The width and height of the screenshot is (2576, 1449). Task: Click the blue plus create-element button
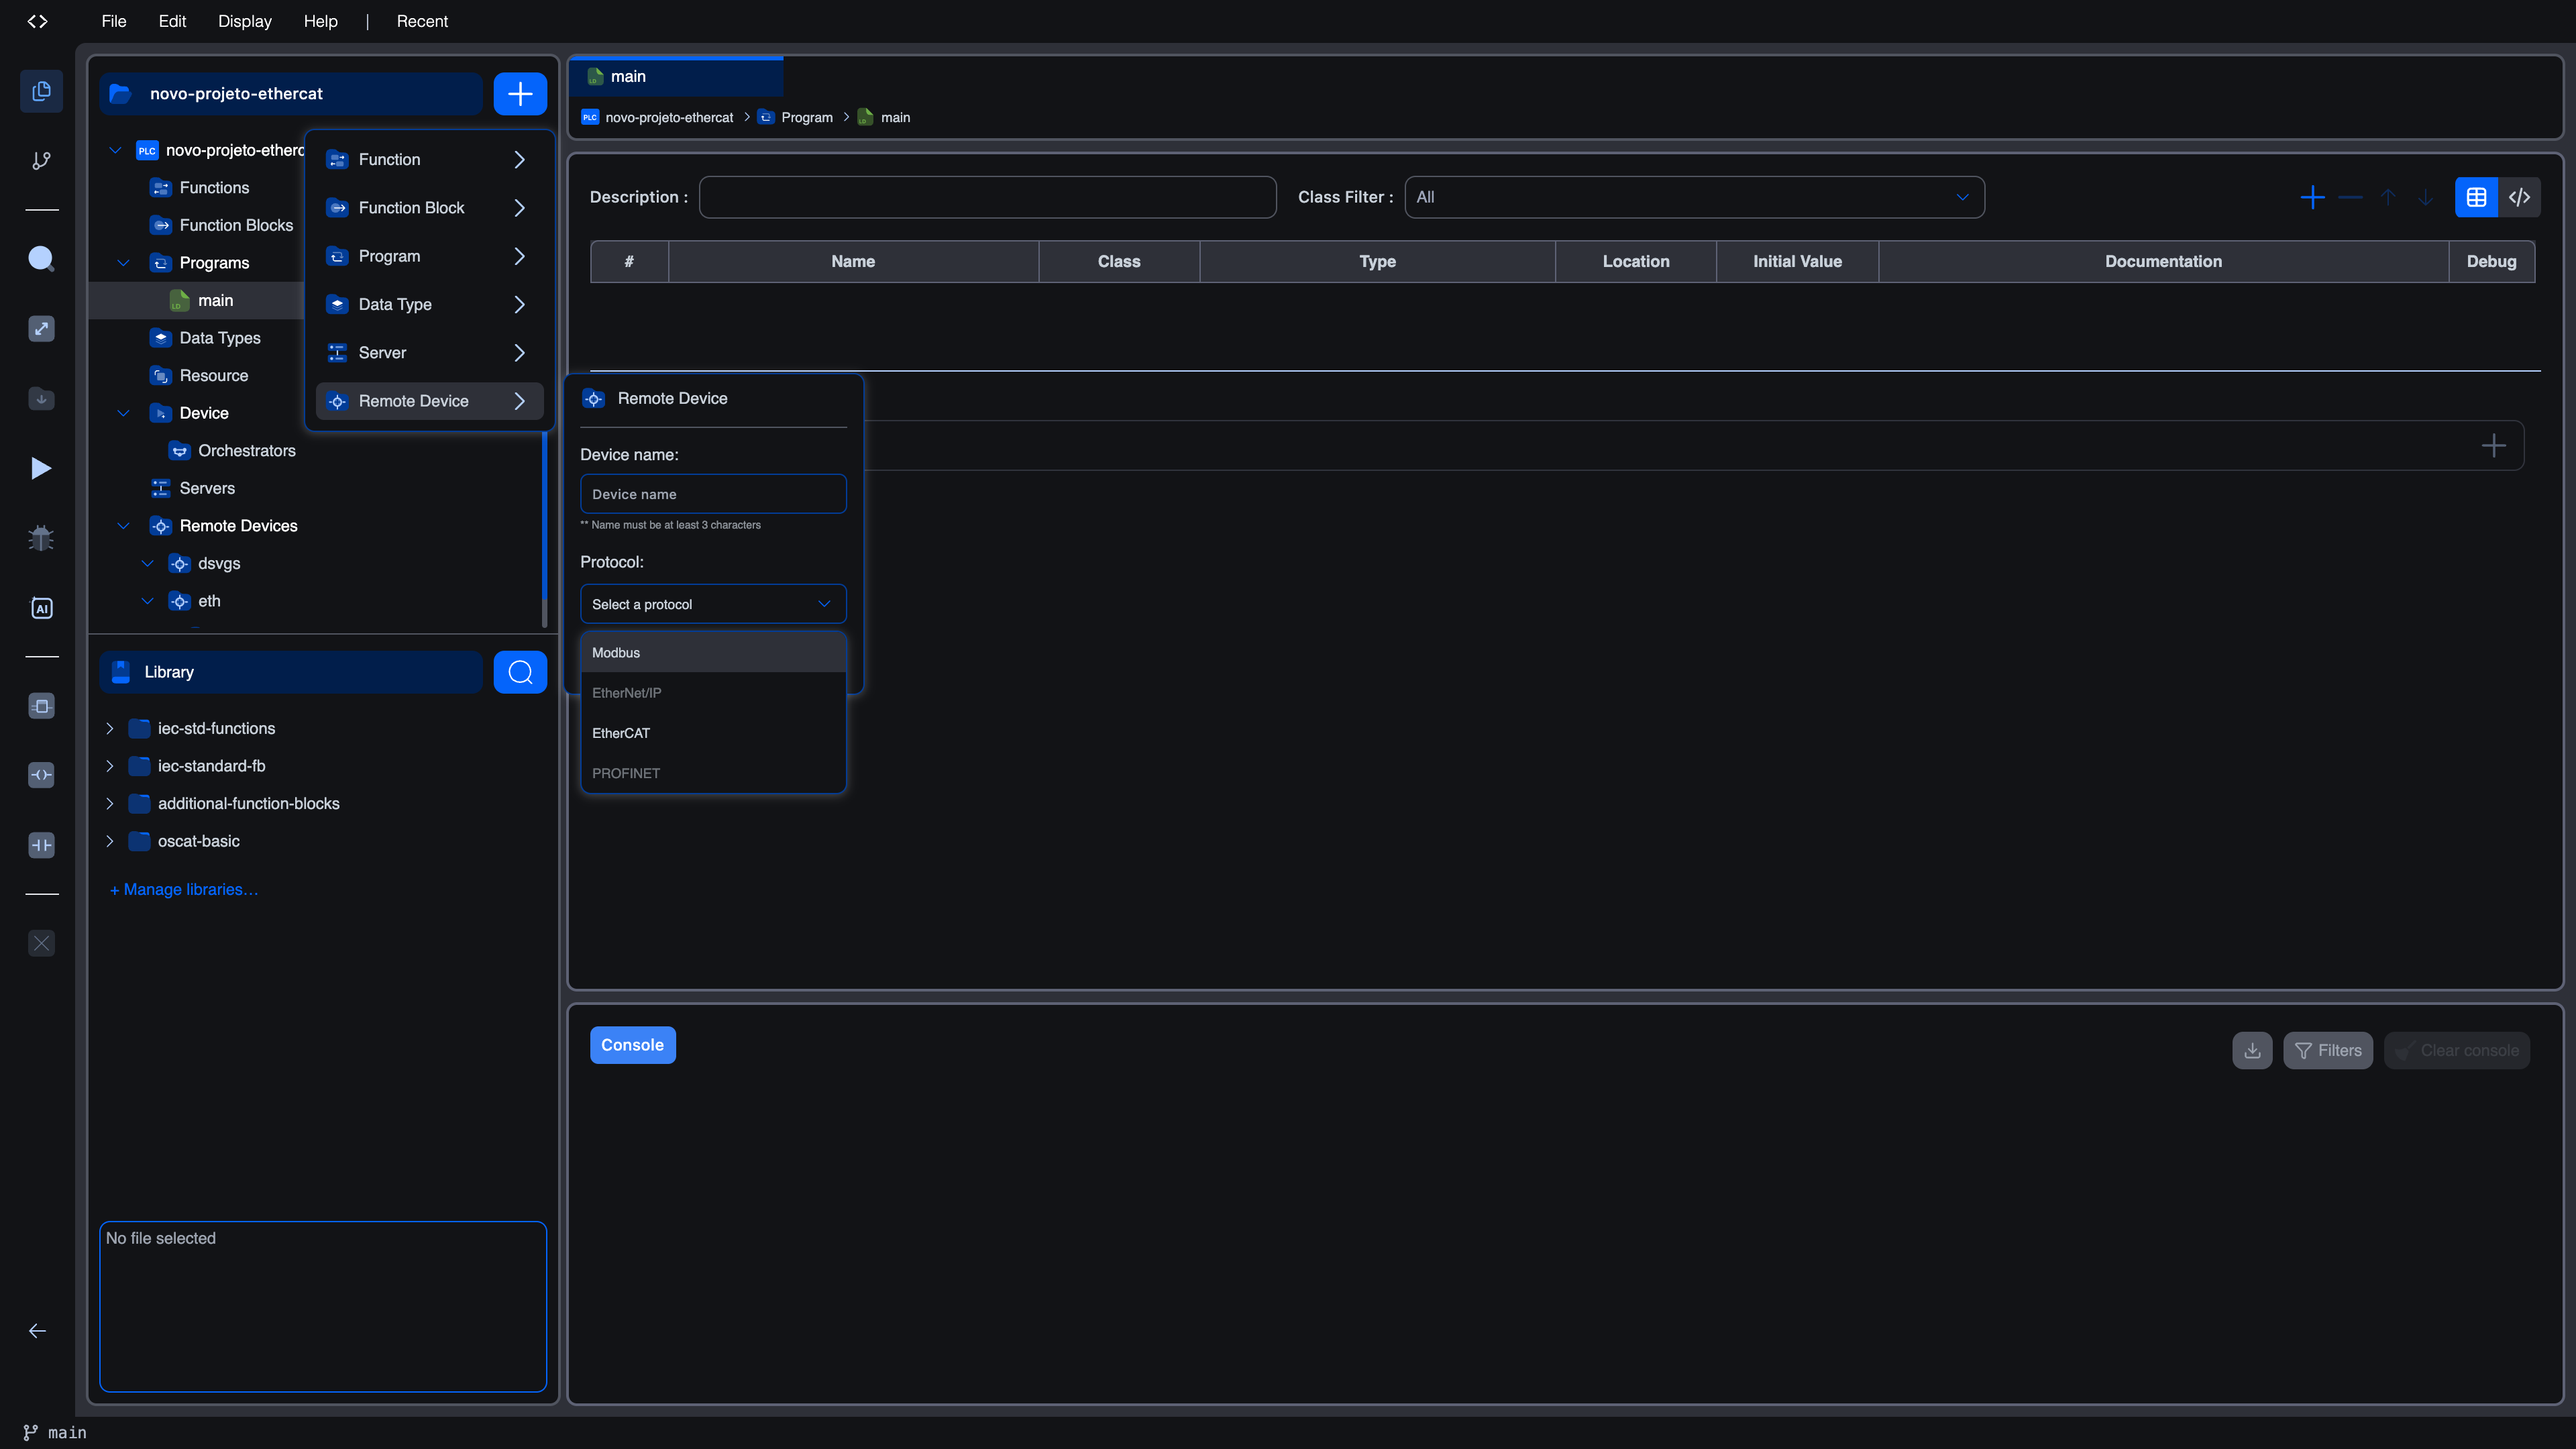[520, 94]
